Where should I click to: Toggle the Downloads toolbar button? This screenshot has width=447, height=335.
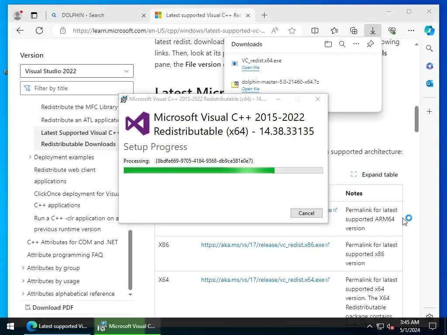click(373, 31)
